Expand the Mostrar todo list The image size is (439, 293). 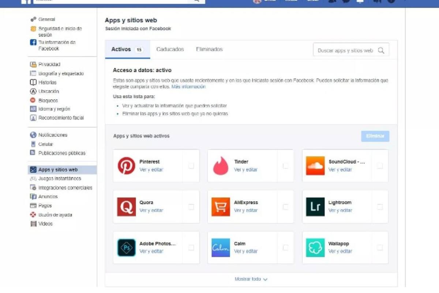[x=251, y=279]
